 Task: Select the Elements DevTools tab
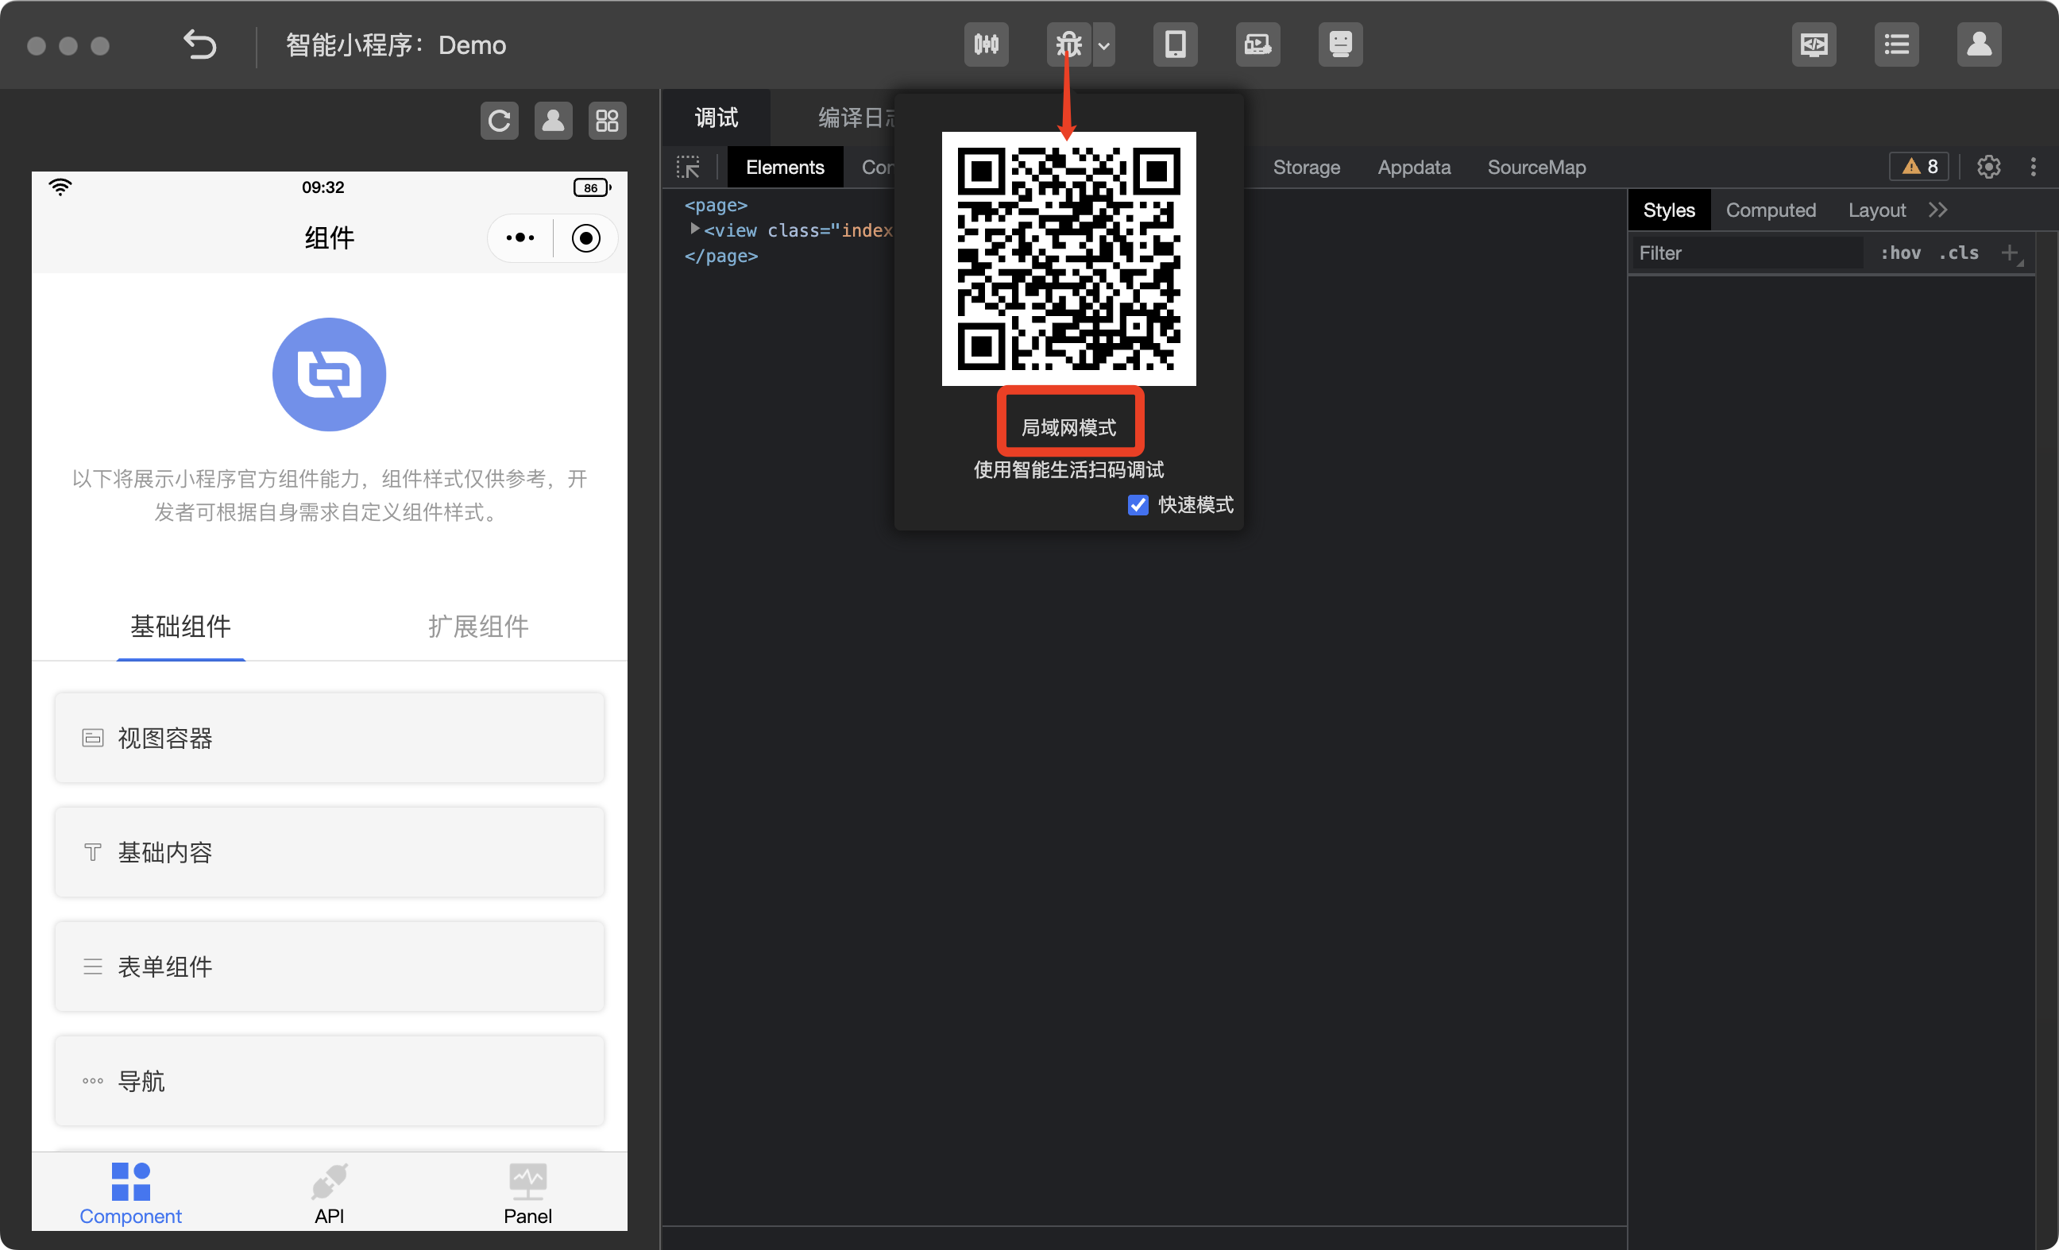785,167
